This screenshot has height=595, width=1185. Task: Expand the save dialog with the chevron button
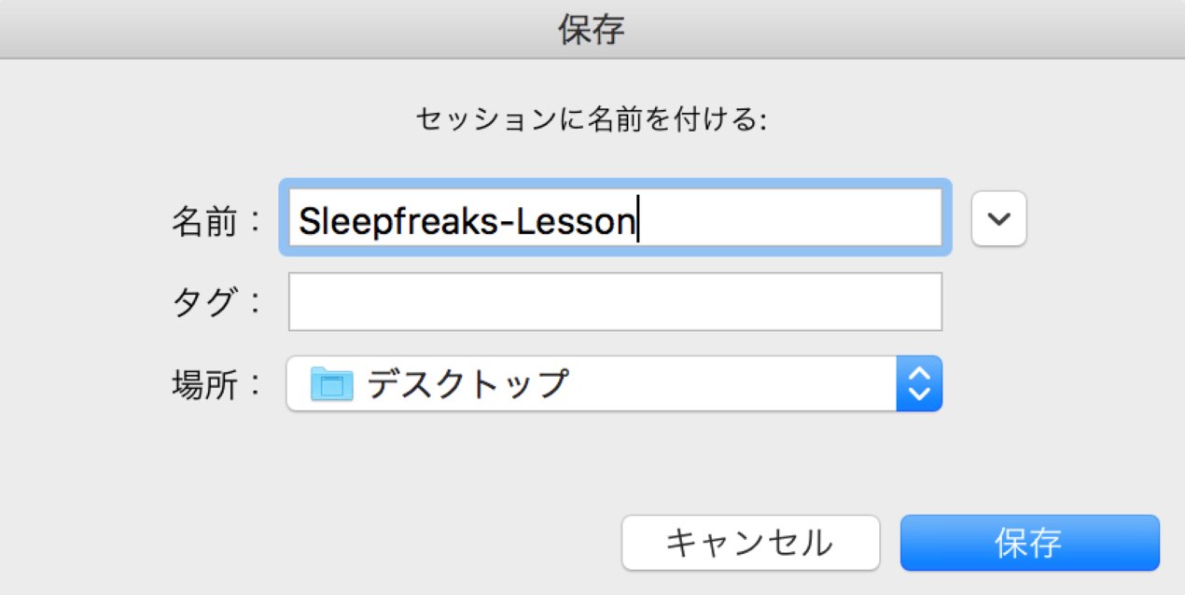click(x=999, y=218)
